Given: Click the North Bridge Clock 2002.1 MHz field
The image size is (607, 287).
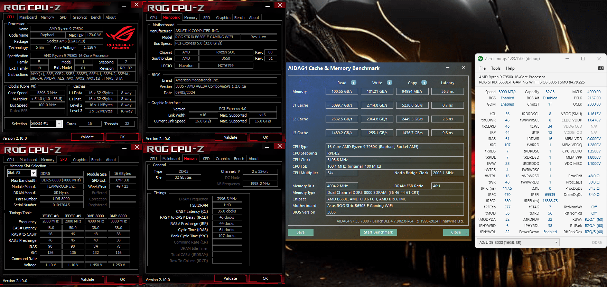Looking at the screenshot, I should 448,173.
